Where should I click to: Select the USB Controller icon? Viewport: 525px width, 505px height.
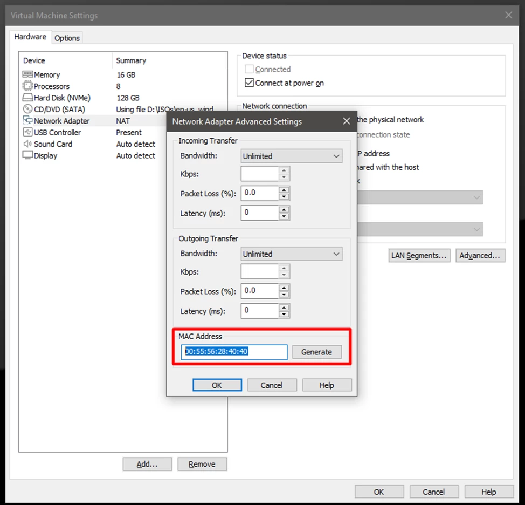tap(27, 132)
